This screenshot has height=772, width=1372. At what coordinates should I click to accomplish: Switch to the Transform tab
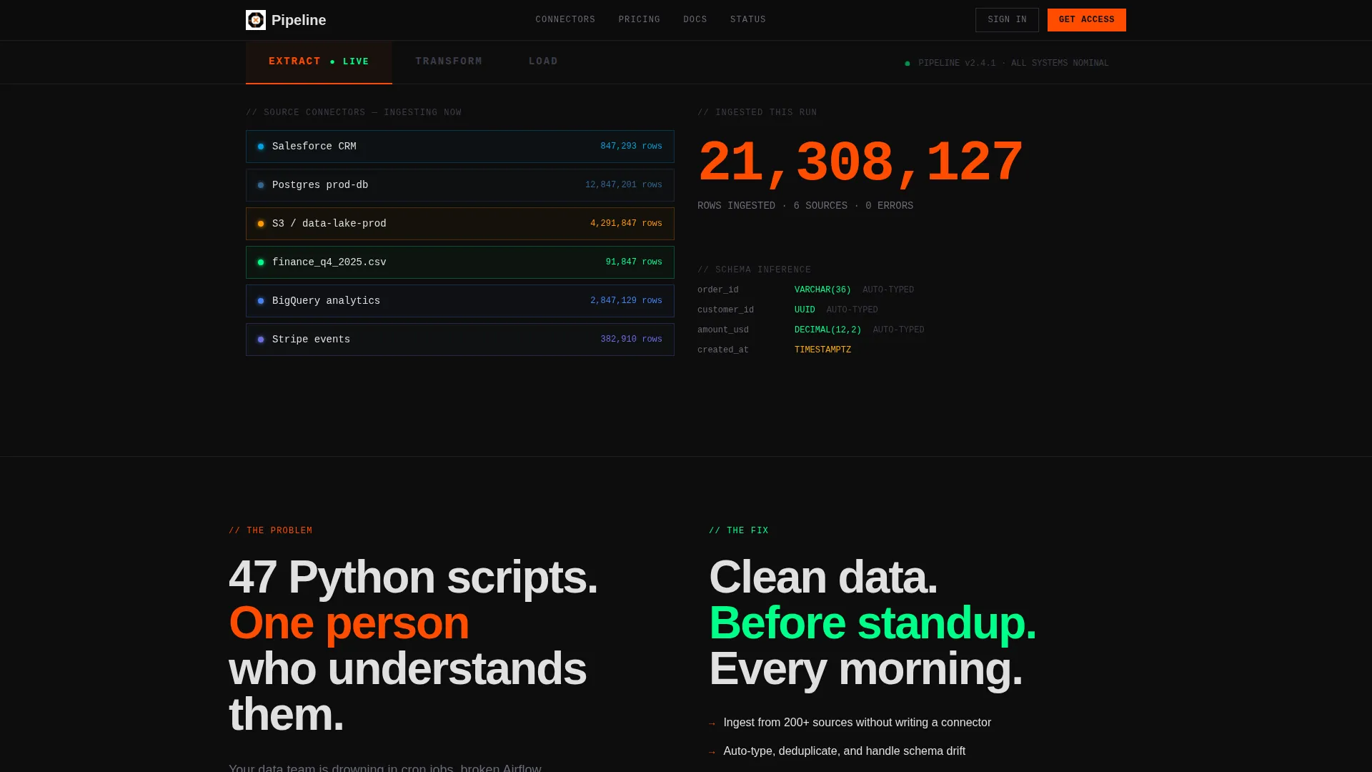pos(449,61)
